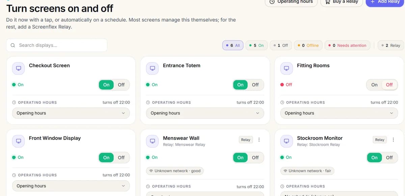Click the Fitting Rooms title
Screen dimensions: 405x196
pos(313,65)
